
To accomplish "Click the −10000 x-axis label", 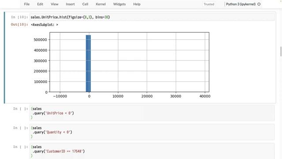I will click(60, 96).
